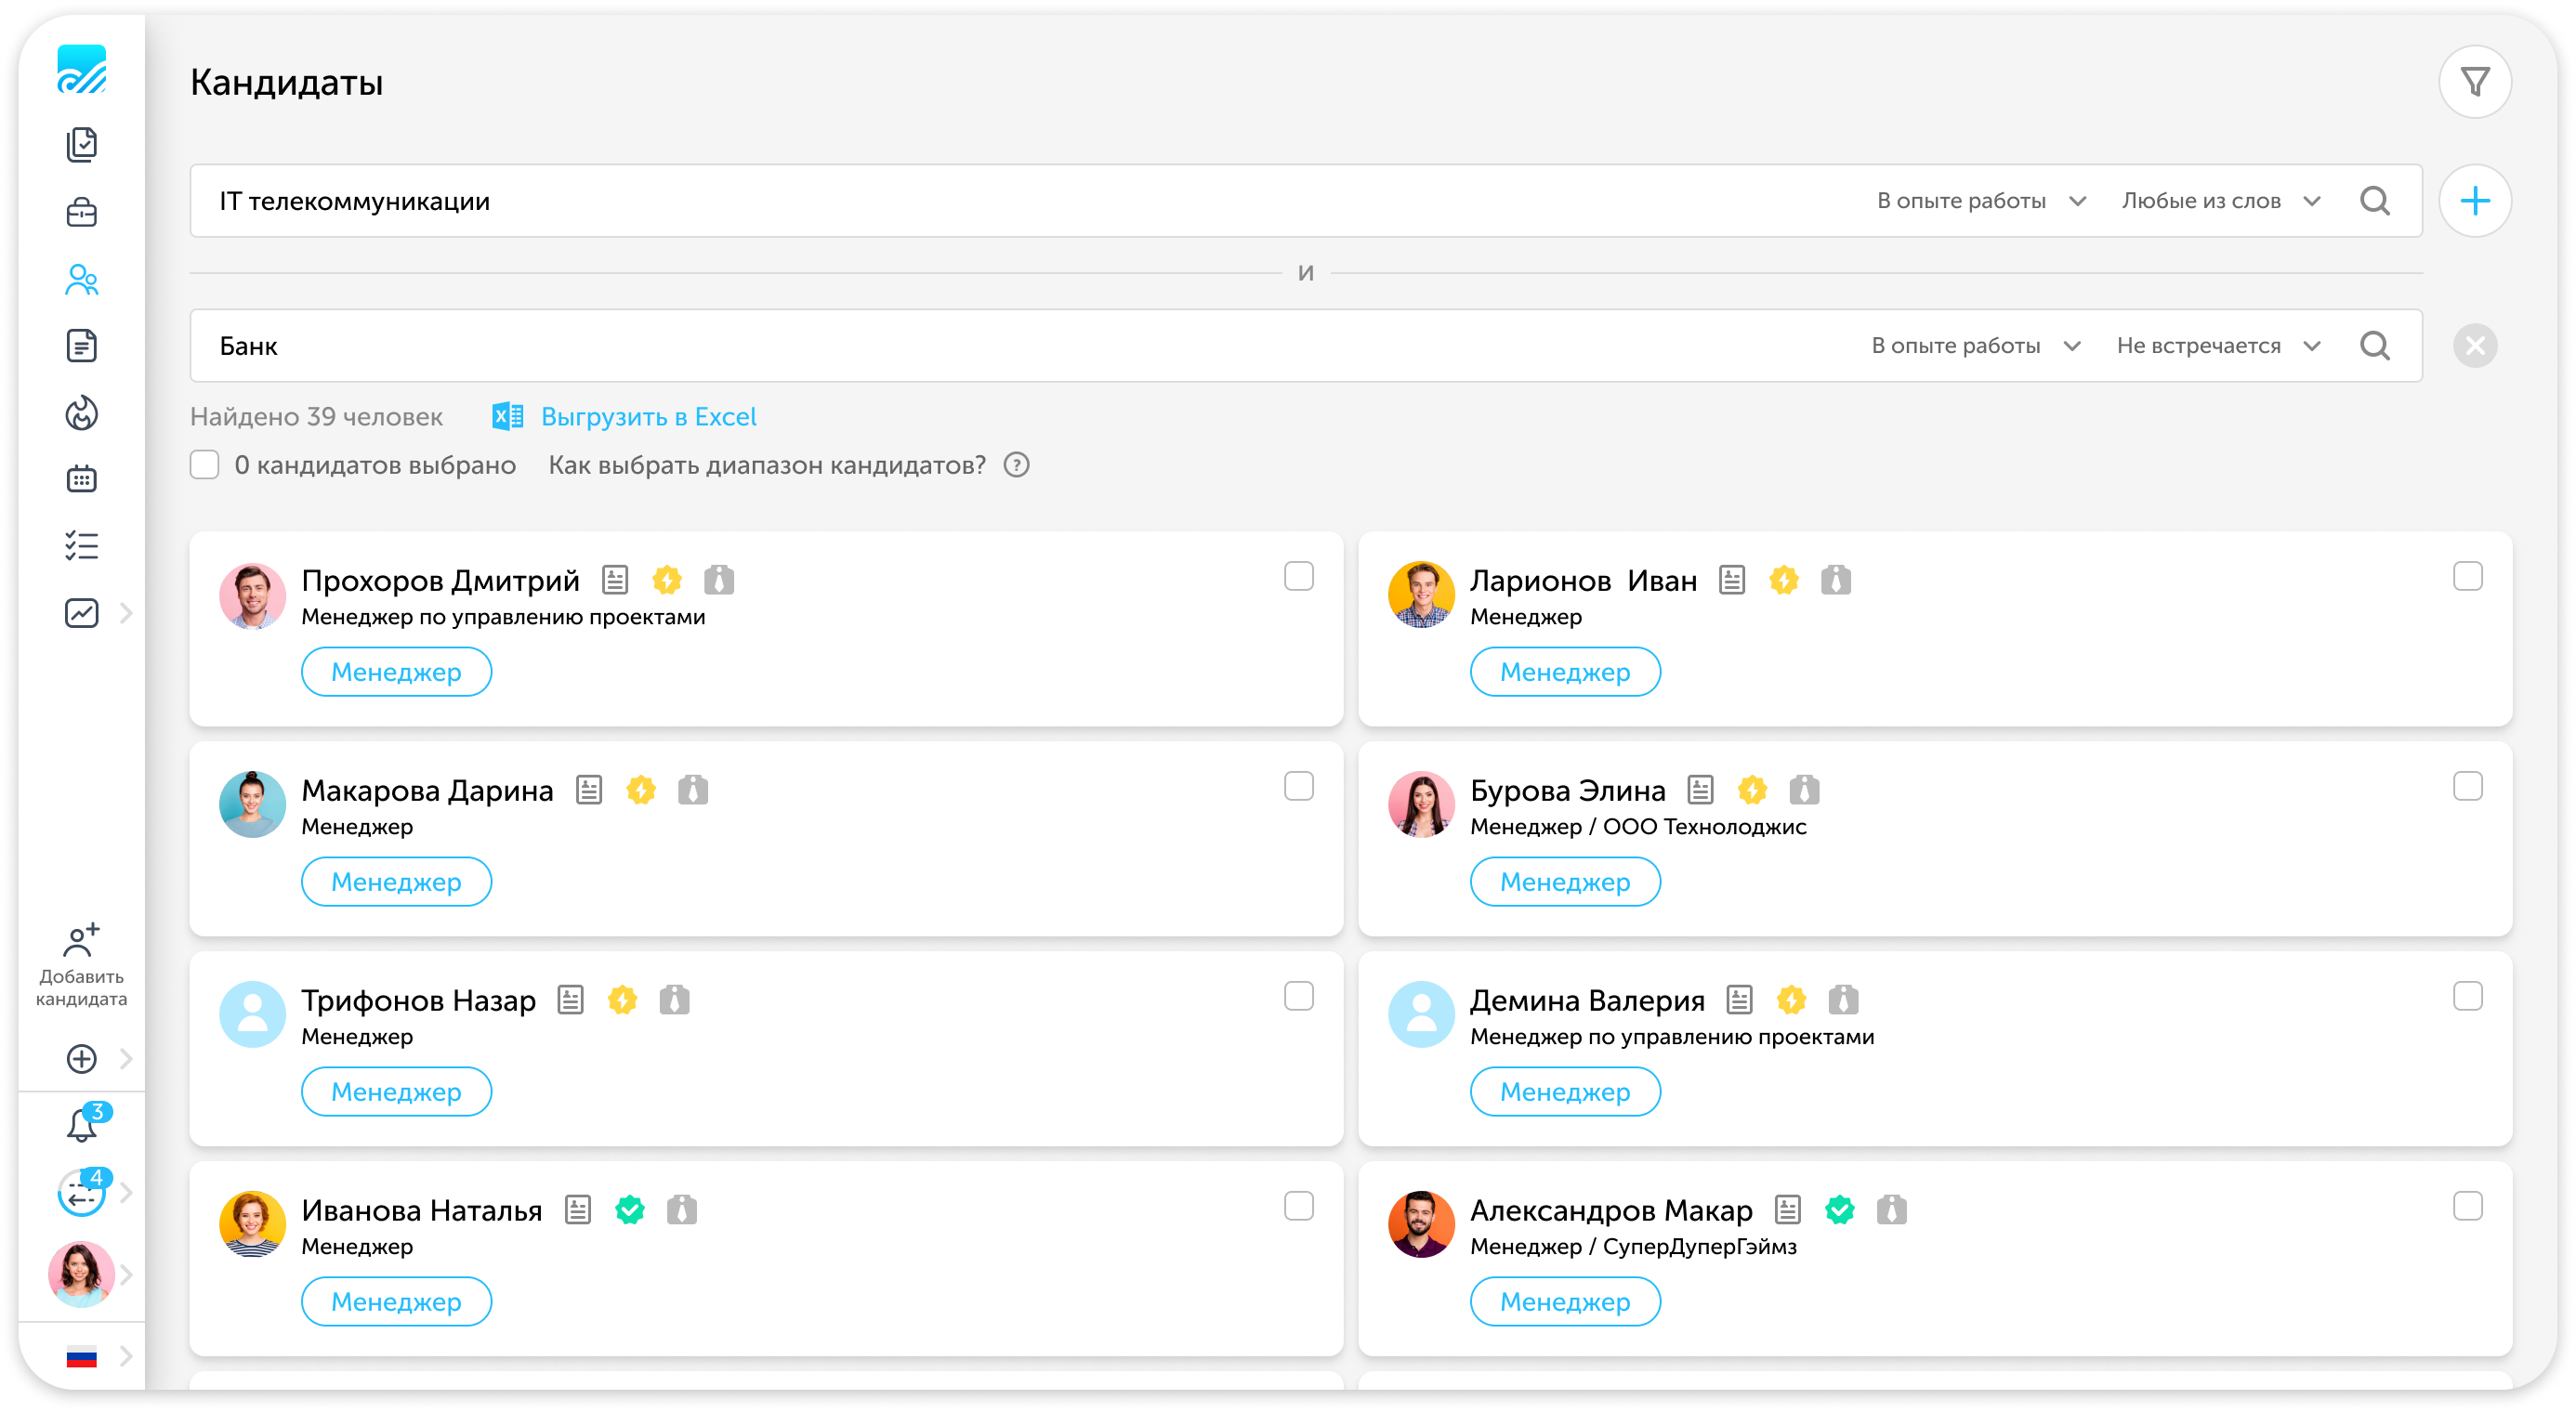
Task: Remove the Банк search row
Action: point(2474,346)
